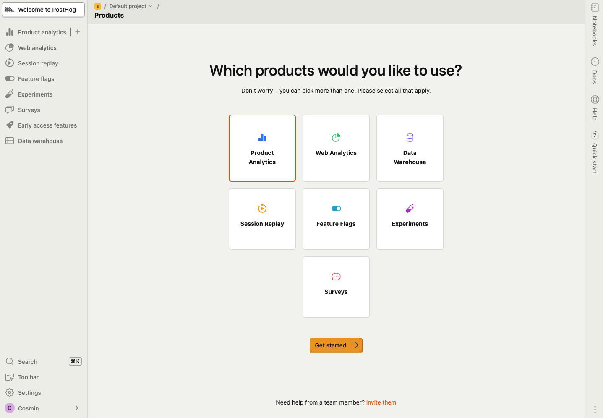Click the Welcome to PostHog button

tap(43, 10)
